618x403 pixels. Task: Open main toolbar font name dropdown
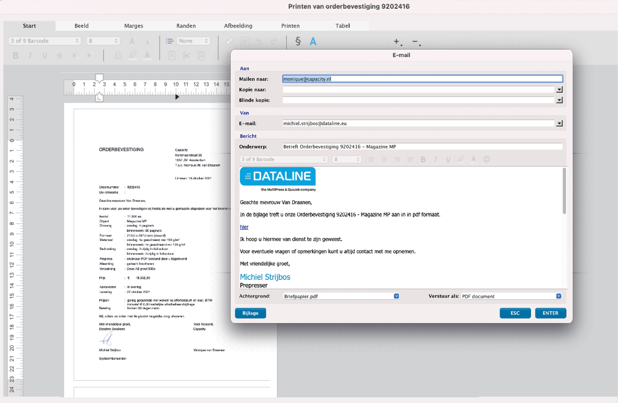(x=45, y=41)
